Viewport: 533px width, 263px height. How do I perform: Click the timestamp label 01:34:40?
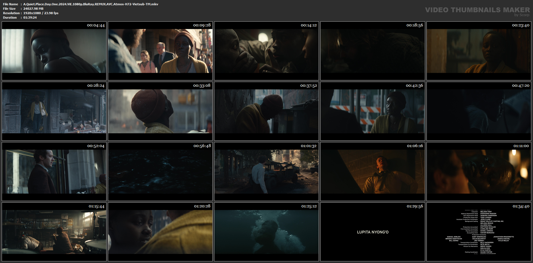(x=521, y=206)
